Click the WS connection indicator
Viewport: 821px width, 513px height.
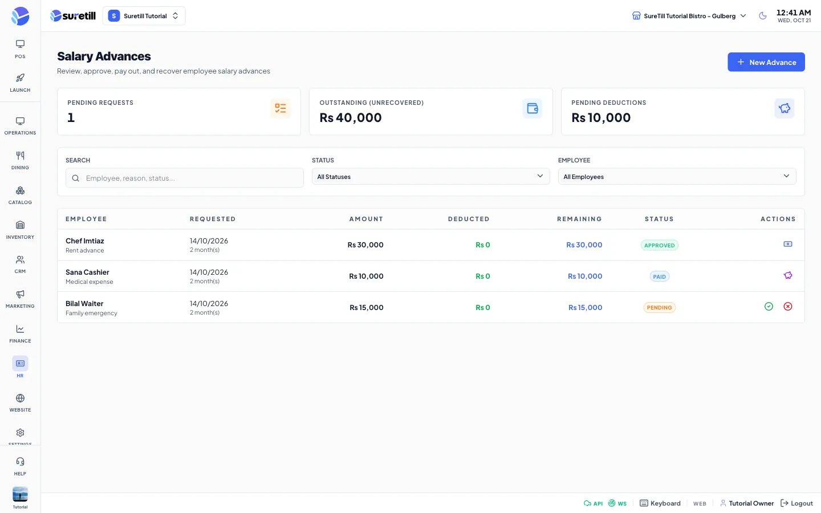click(617, 503)
